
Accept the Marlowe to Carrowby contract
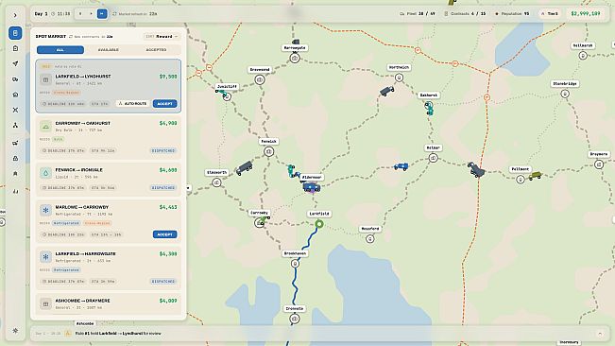point(164,234)
